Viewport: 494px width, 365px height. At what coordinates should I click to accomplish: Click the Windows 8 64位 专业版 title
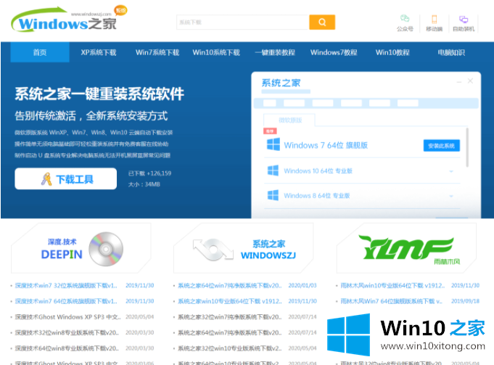[316, 196]
